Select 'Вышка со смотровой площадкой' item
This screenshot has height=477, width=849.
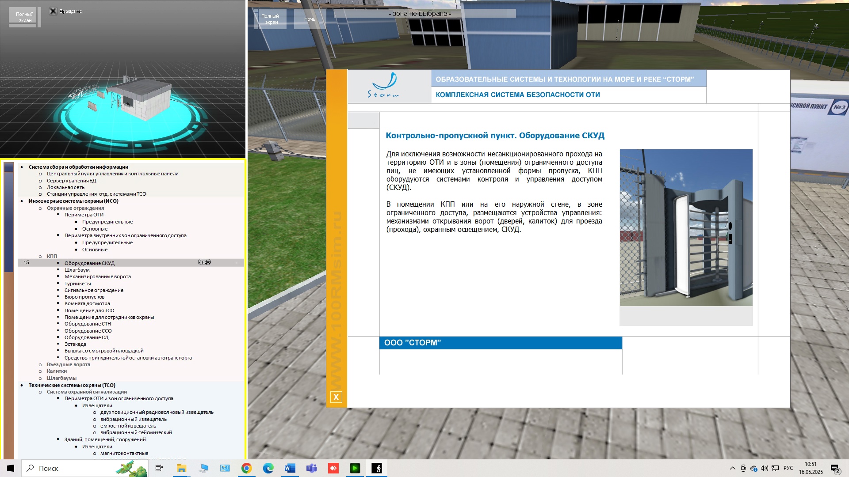104,351
